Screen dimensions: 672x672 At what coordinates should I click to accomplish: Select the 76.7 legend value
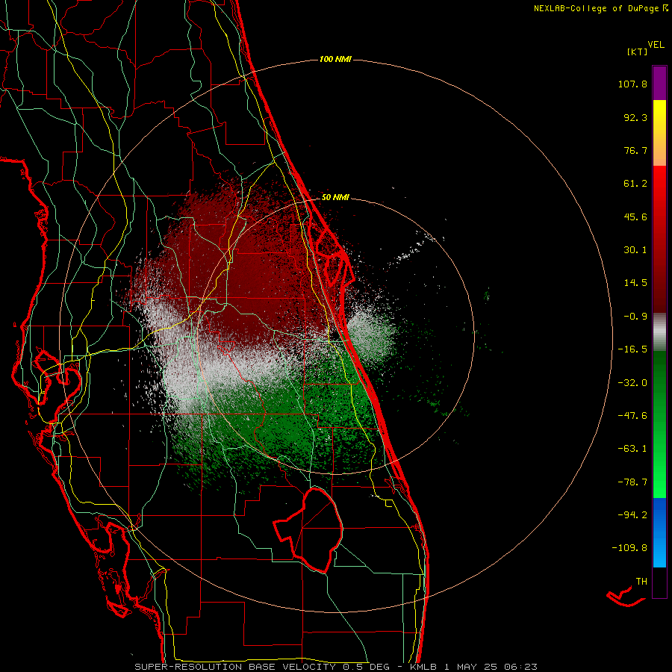(635, 150)
